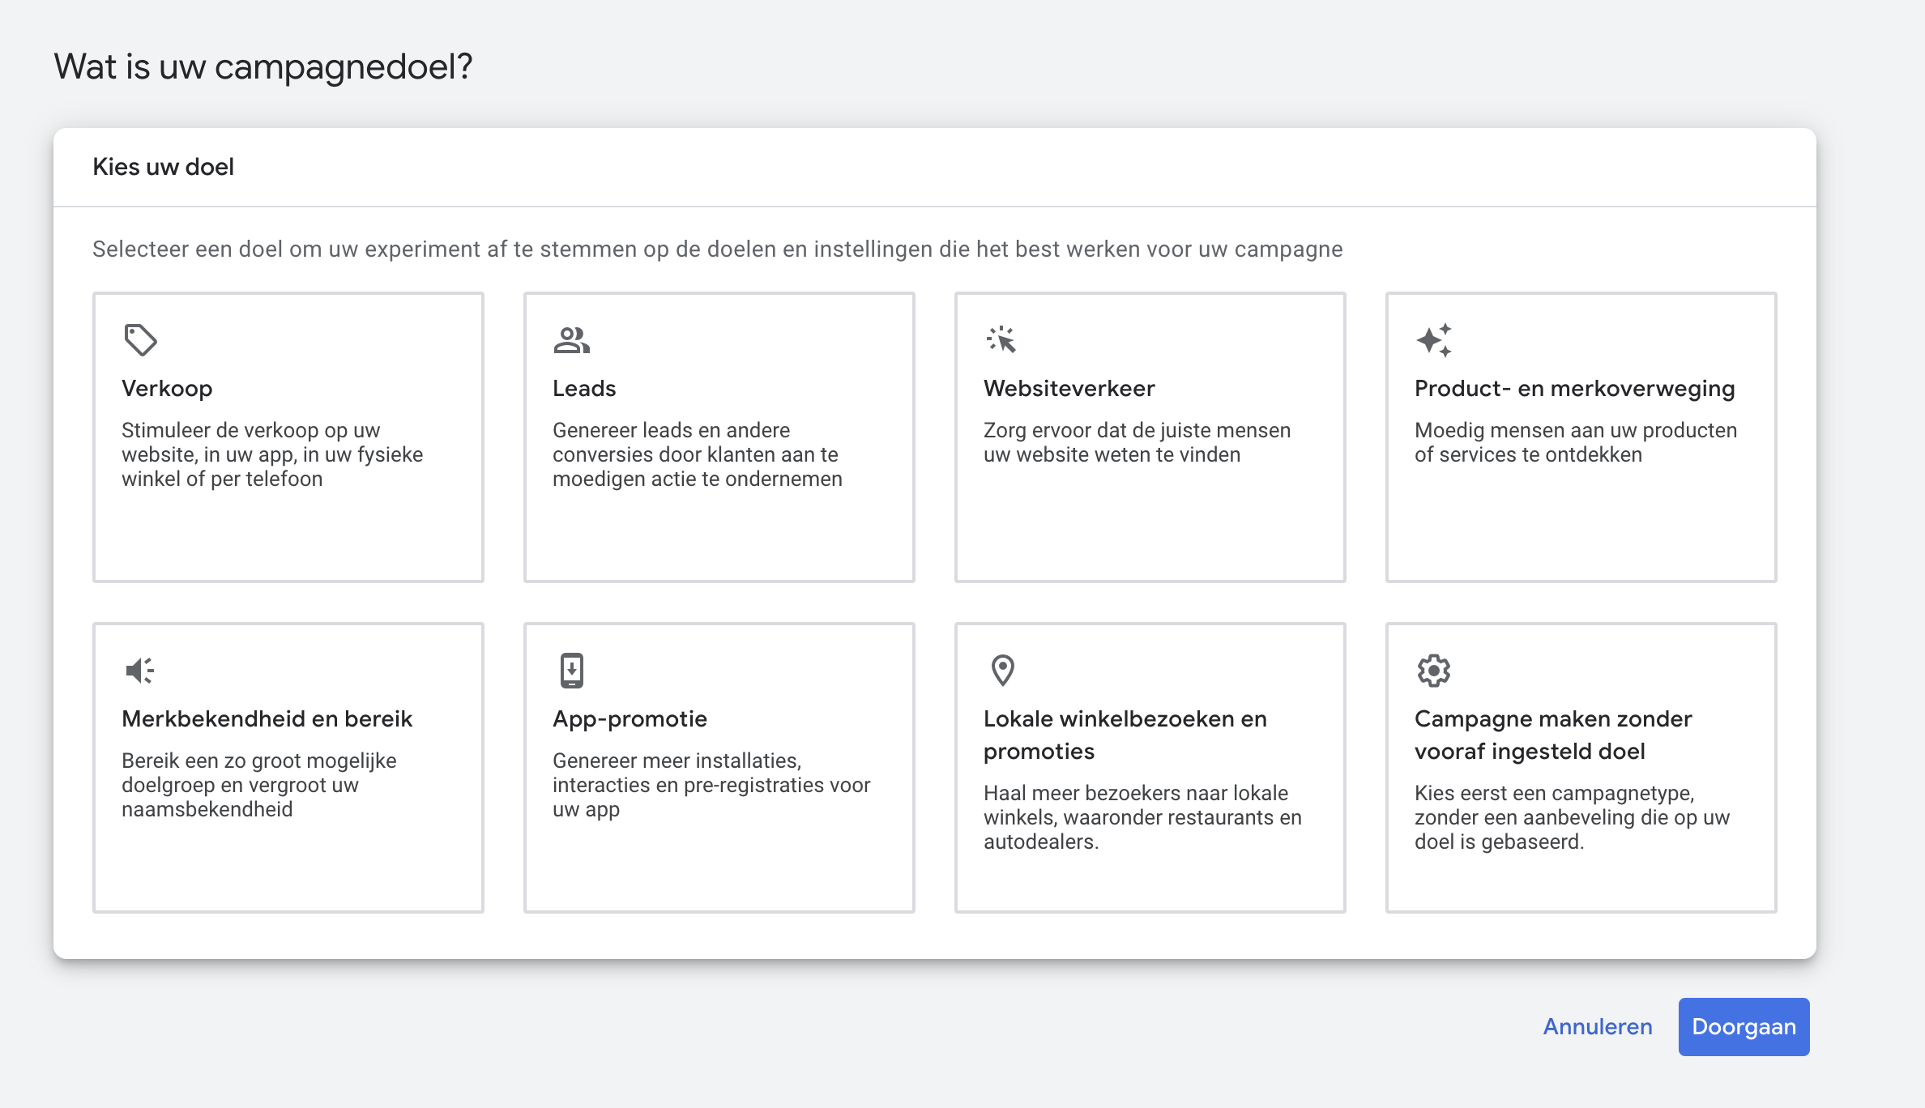Click the gear icon for campaign without goal
Screen dimensions: 1925x1108
pos(1433,671)
